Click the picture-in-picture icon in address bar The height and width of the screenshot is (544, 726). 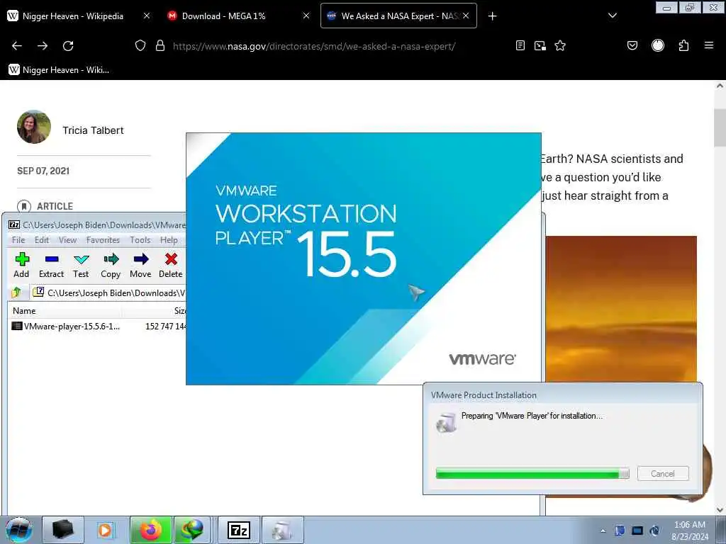click(540, 46)
